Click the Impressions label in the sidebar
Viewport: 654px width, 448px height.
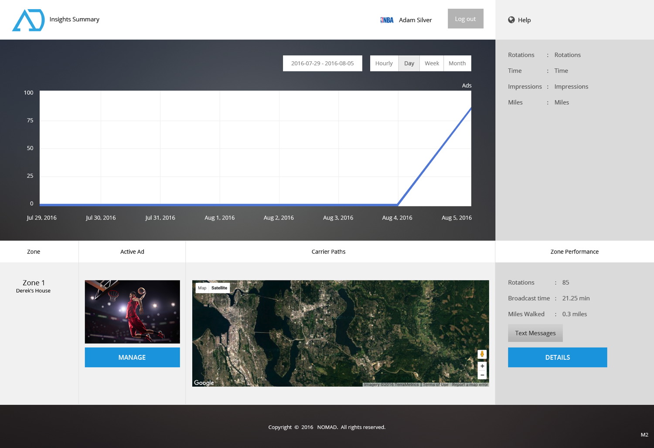(x=525, y=87)
